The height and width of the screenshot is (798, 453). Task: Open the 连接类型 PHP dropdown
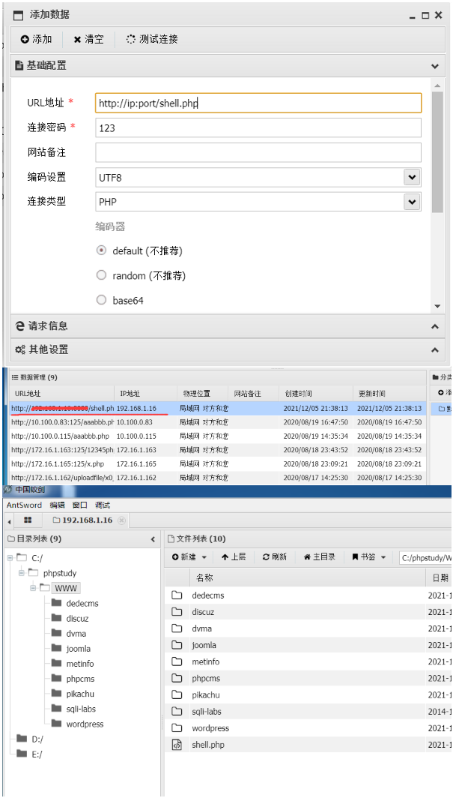click(411, 202)
